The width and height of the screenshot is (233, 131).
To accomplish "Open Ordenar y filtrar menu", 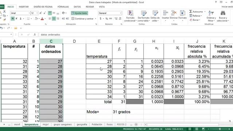I will pyautogui.click(x=211, y=16).
